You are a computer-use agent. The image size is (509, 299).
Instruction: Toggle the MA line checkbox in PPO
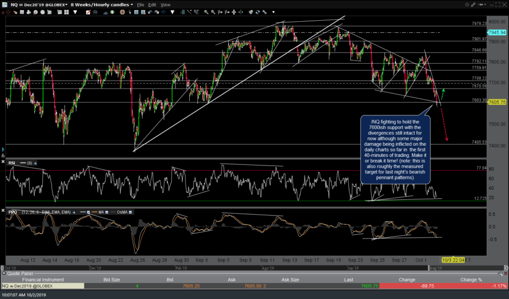[107, 212]
